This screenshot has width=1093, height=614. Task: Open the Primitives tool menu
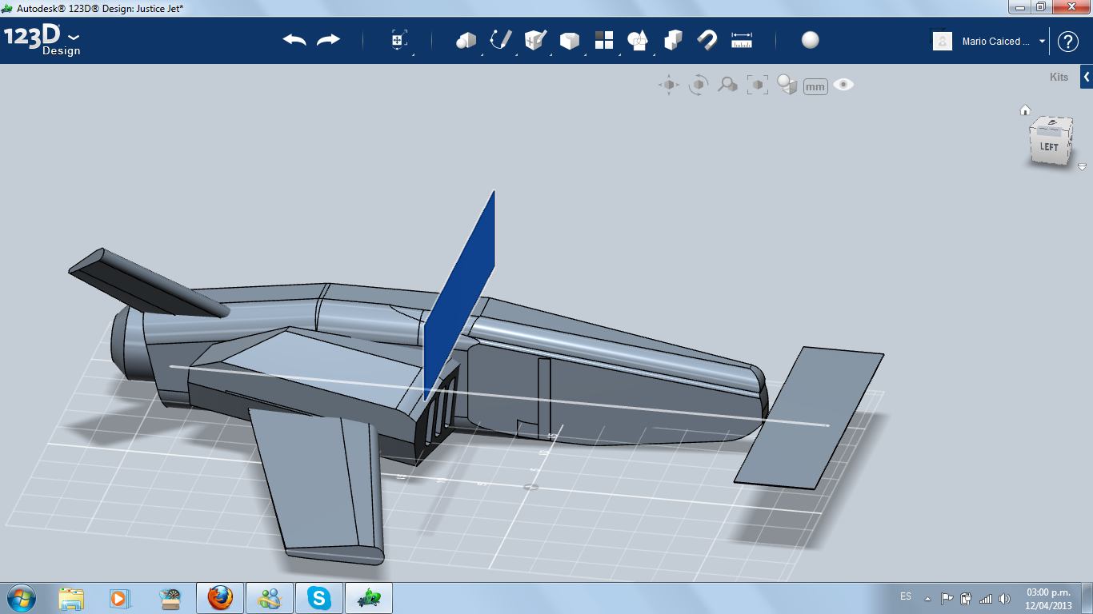coord(466,40)
